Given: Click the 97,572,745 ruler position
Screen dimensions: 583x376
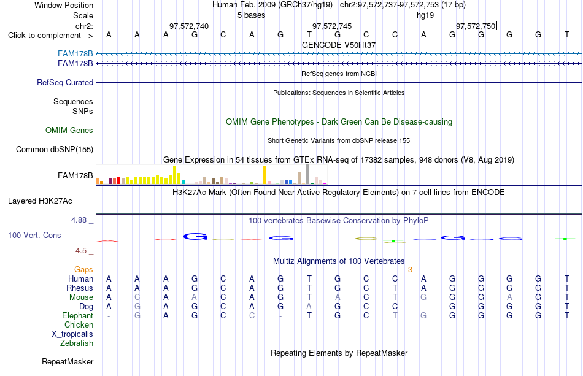Looking at the screenshot, I should pyautogui.click(x=332, y=26).
